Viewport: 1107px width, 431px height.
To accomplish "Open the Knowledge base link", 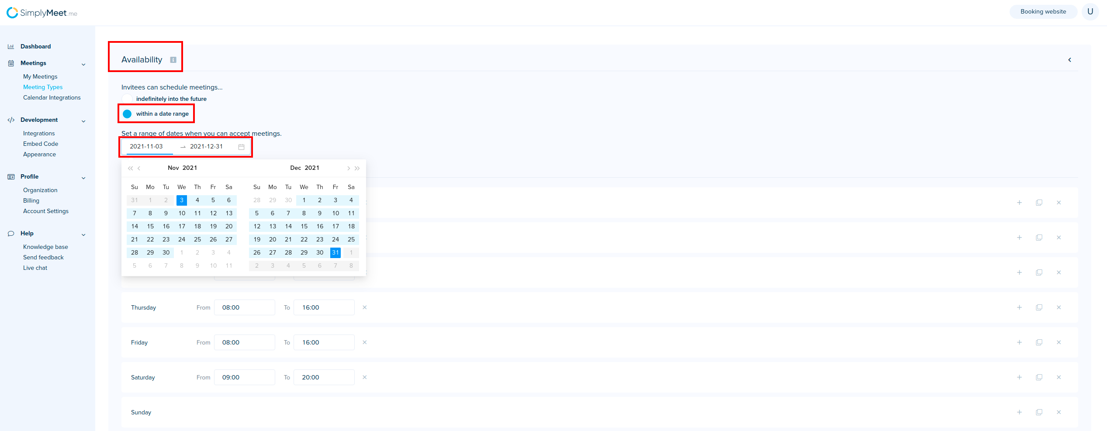I will pos(45,247).
